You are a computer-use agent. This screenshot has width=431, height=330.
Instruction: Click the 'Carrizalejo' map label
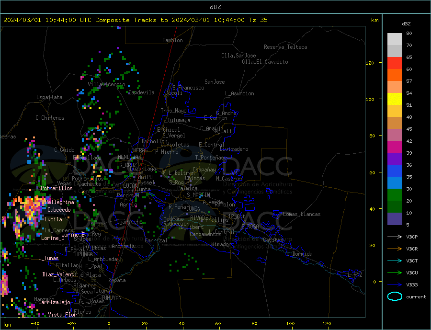tap(54, 303)
